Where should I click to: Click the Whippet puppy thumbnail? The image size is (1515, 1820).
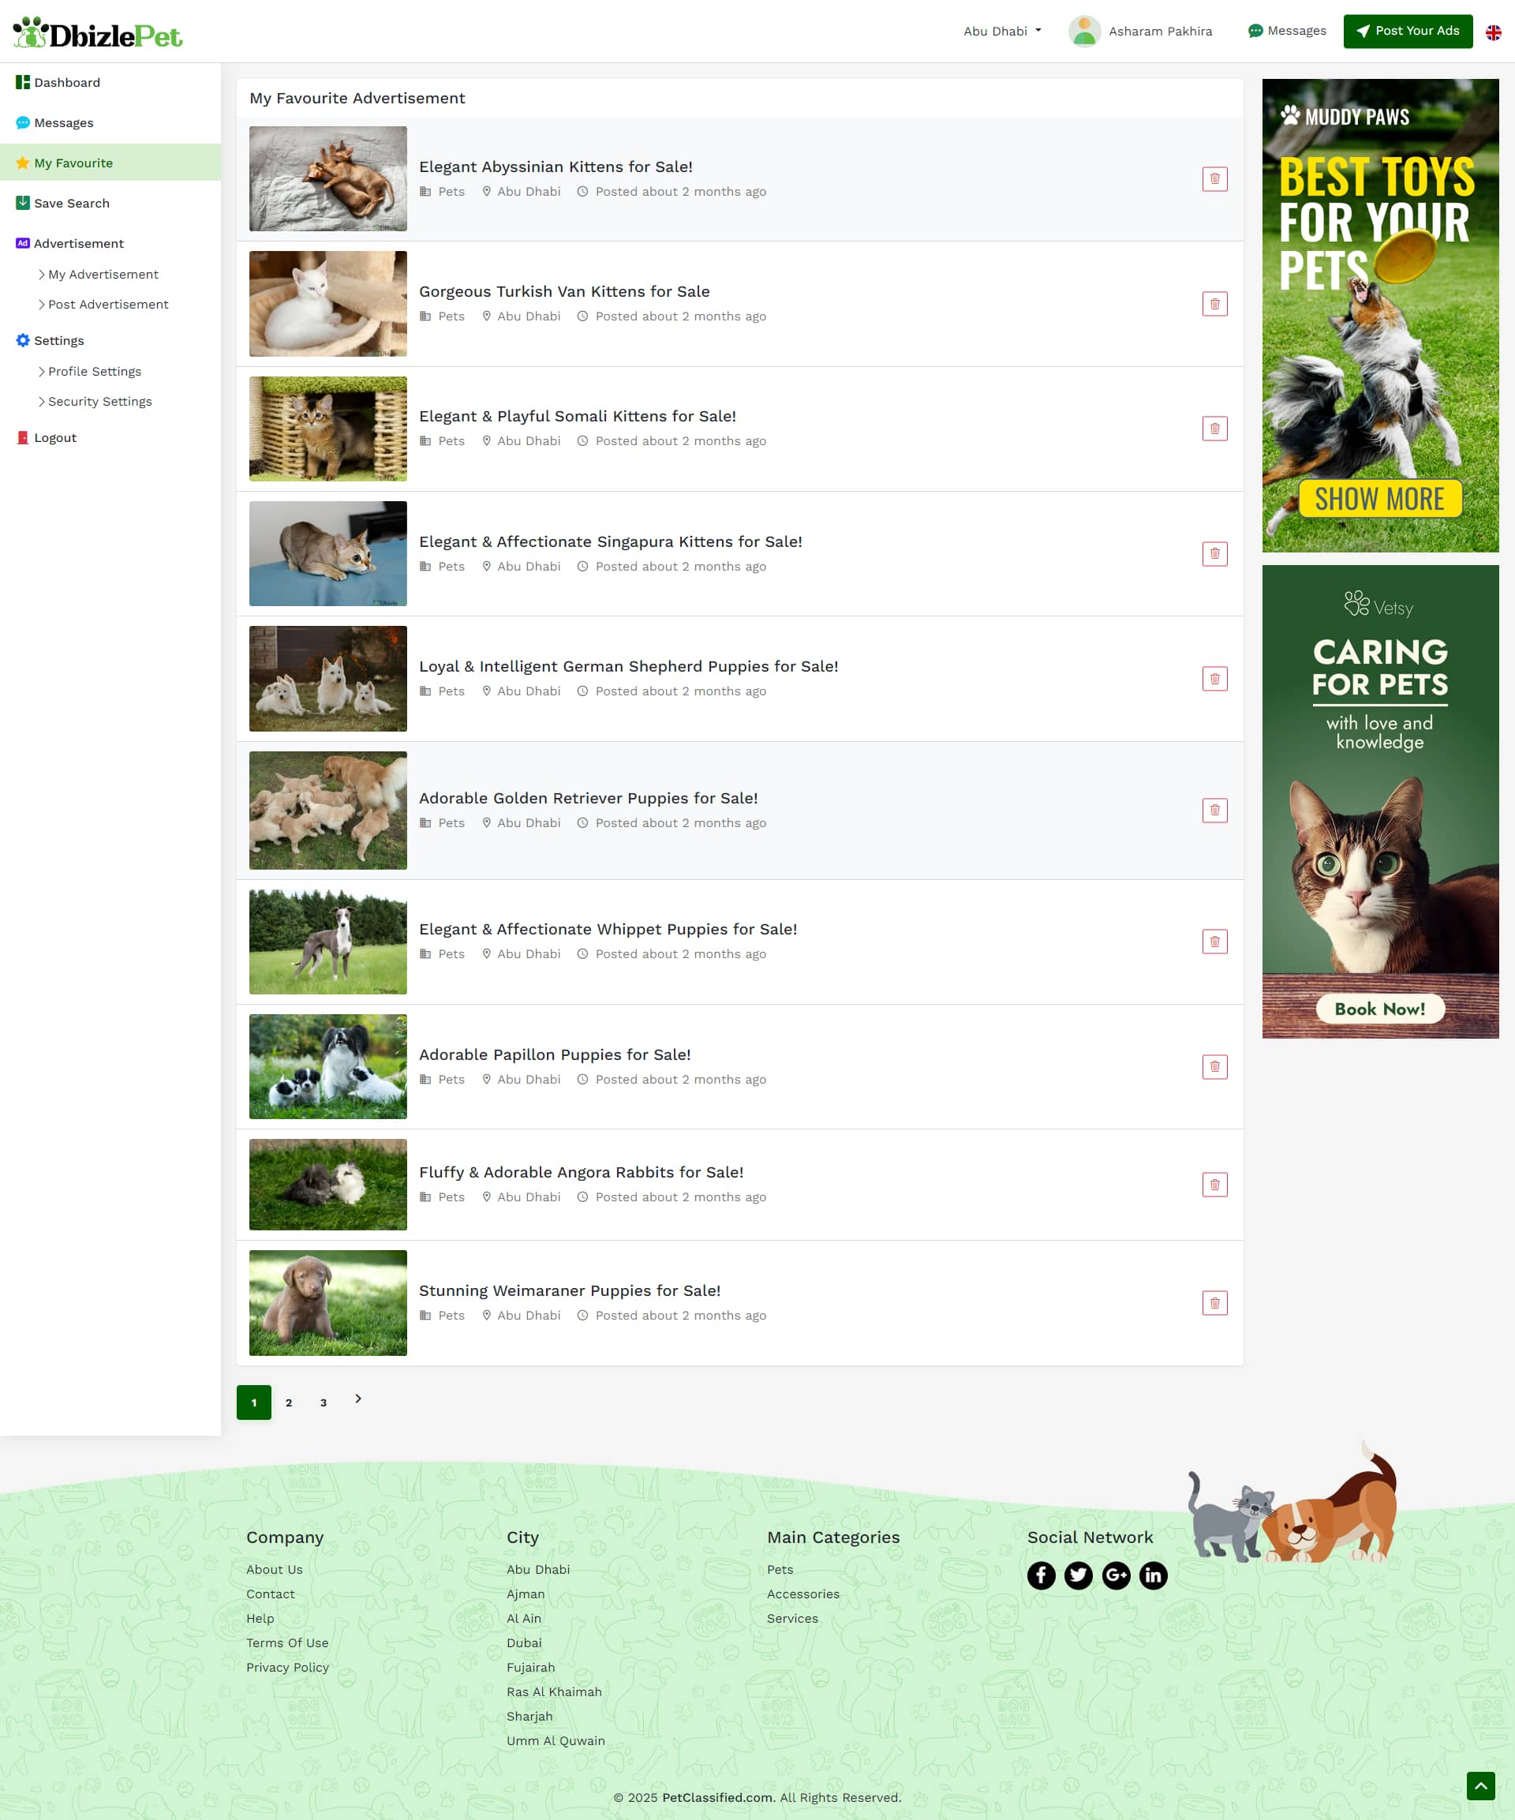[327, 942]
